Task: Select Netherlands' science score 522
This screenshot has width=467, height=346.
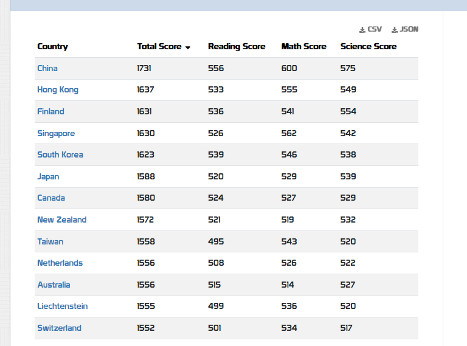Action: click(348, 263)
